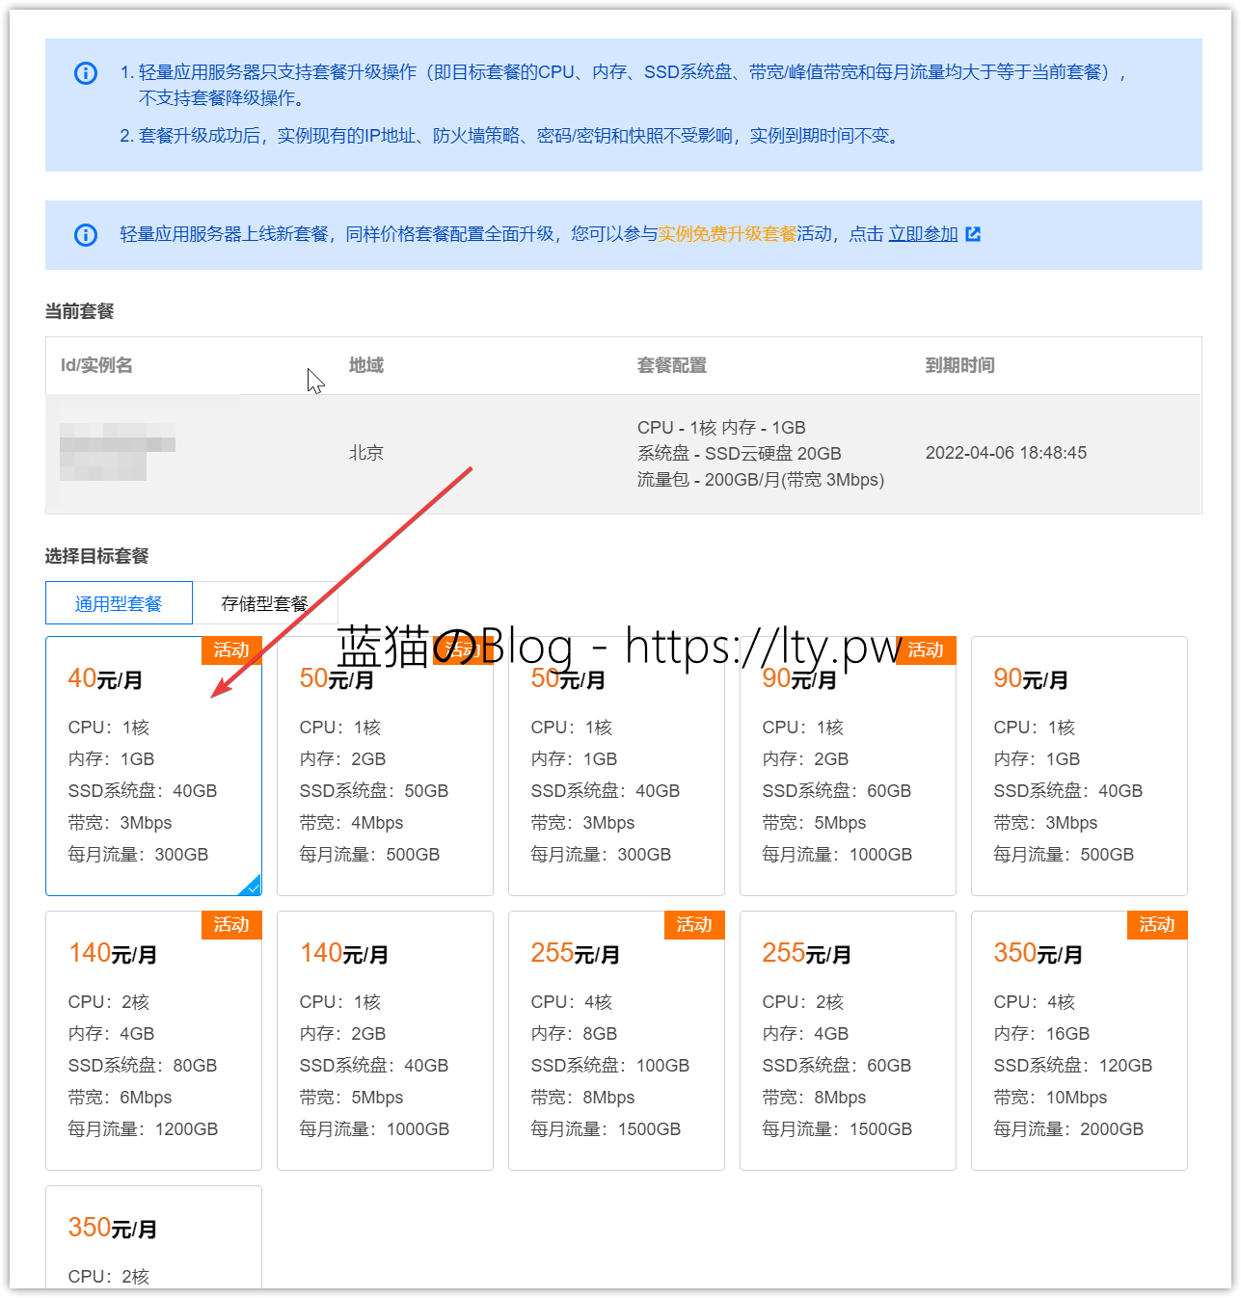Open the 立即参加 link
This screenshot has width=1241, height=1298.
923,234
